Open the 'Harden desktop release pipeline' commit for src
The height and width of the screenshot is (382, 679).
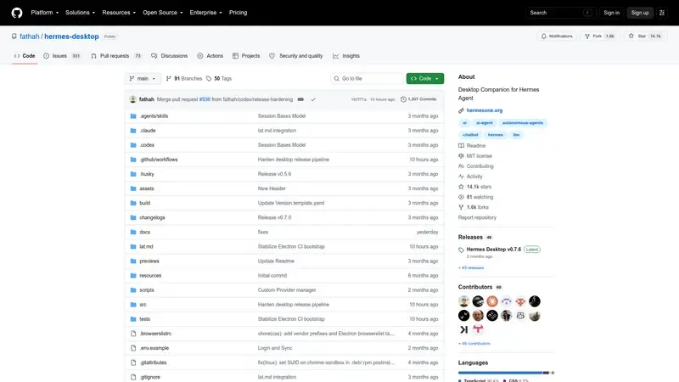pyautogui.click(x=293, y=305)
